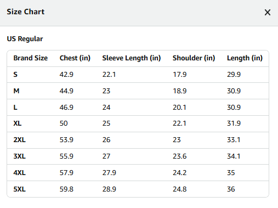The height and width of the screenshot is (208, 278).
Task: Click the Chest (in) column header
Action: click(x=75, y=58)
